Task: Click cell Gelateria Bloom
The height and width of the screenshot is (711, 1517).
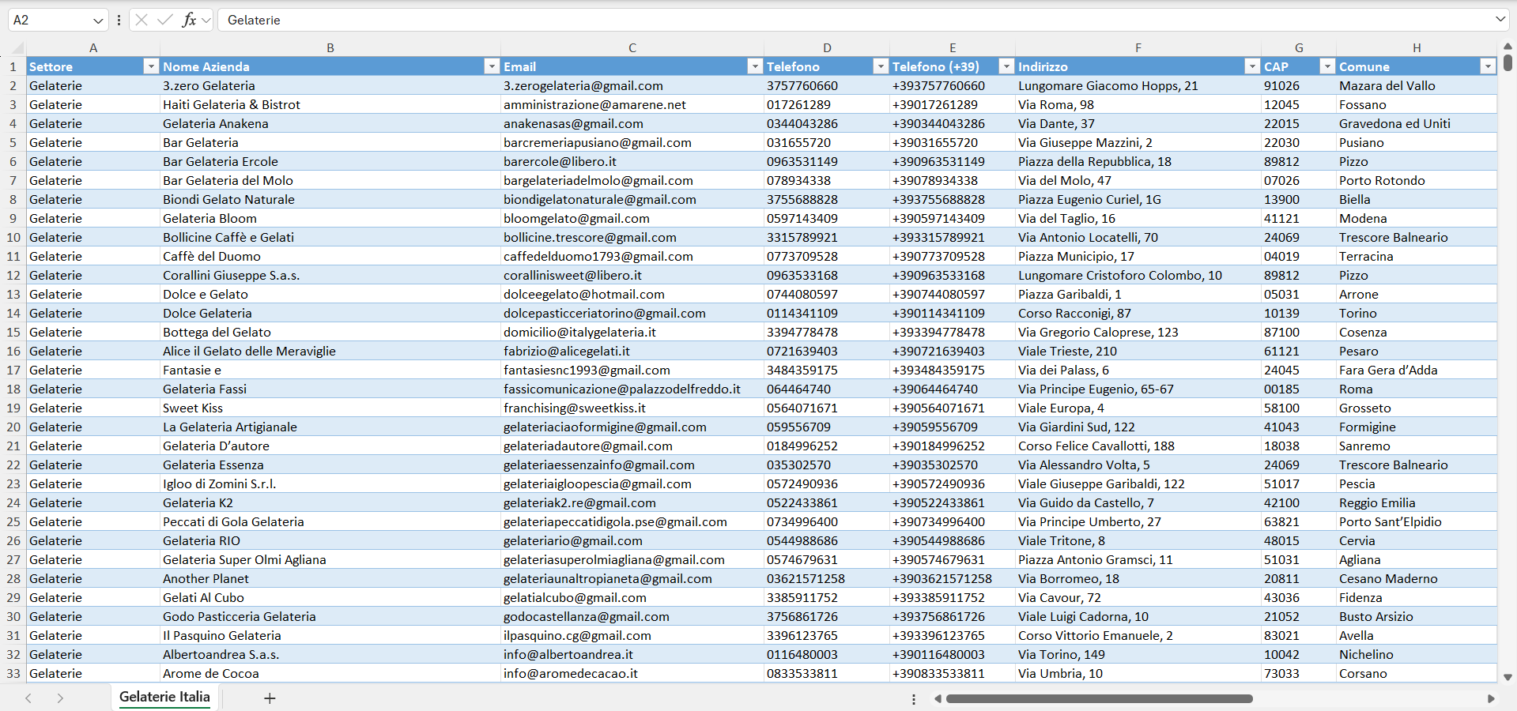Action: (330, 218)
